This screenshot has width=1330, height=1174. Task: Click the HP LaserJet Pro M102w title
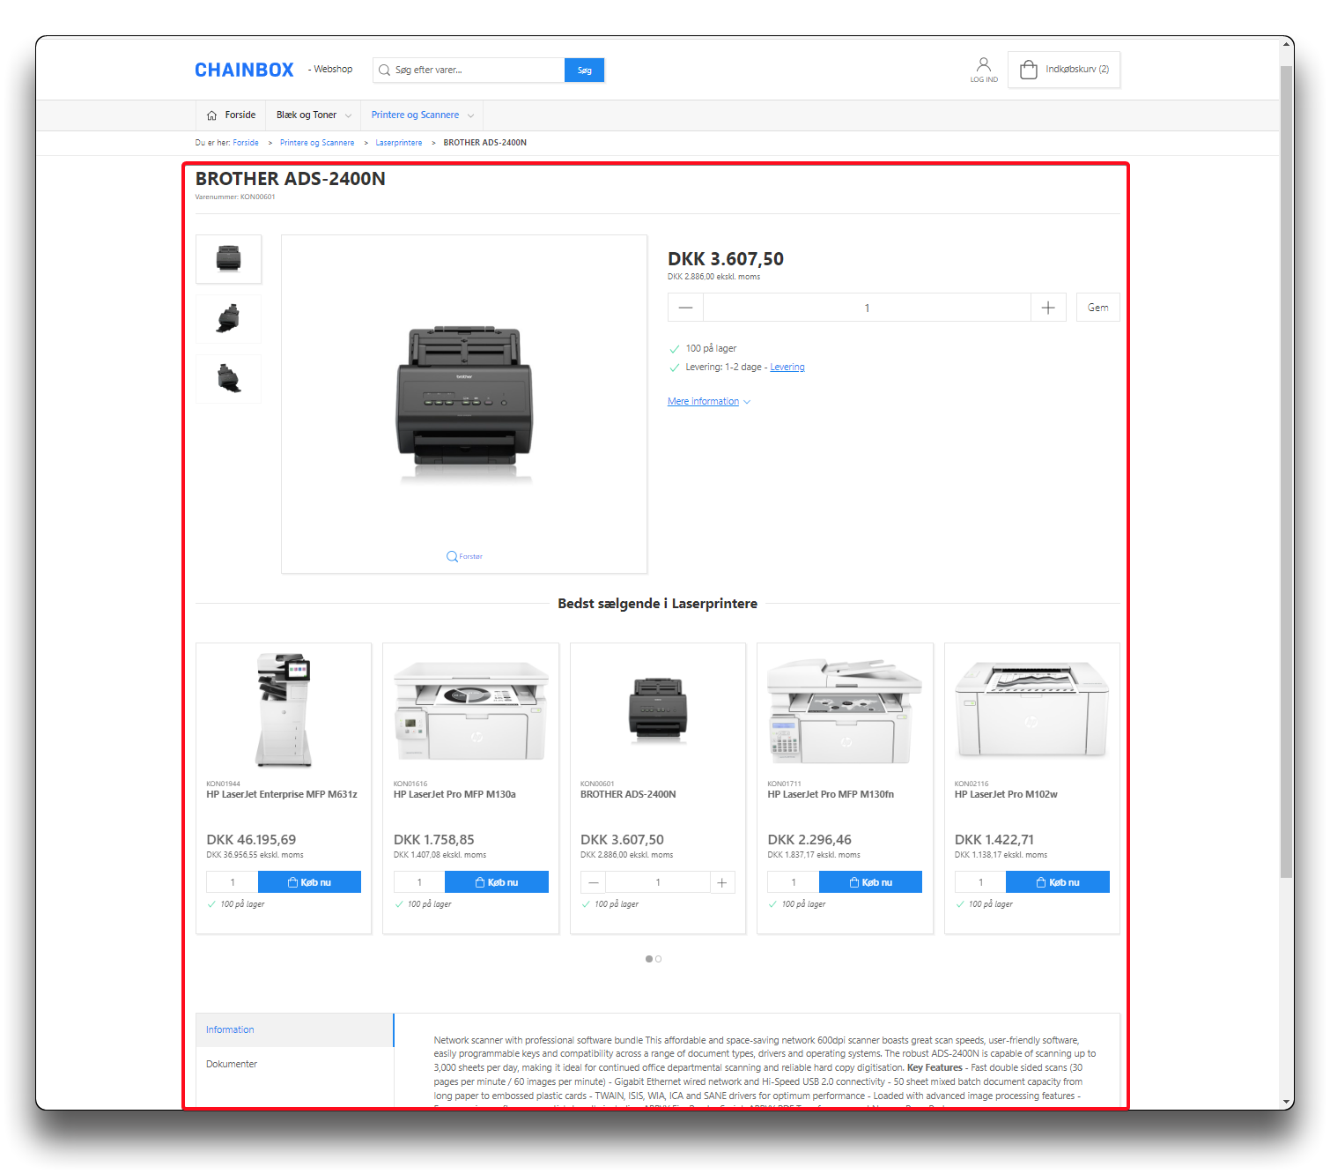pyautogui.click(x=1006, y=795)
